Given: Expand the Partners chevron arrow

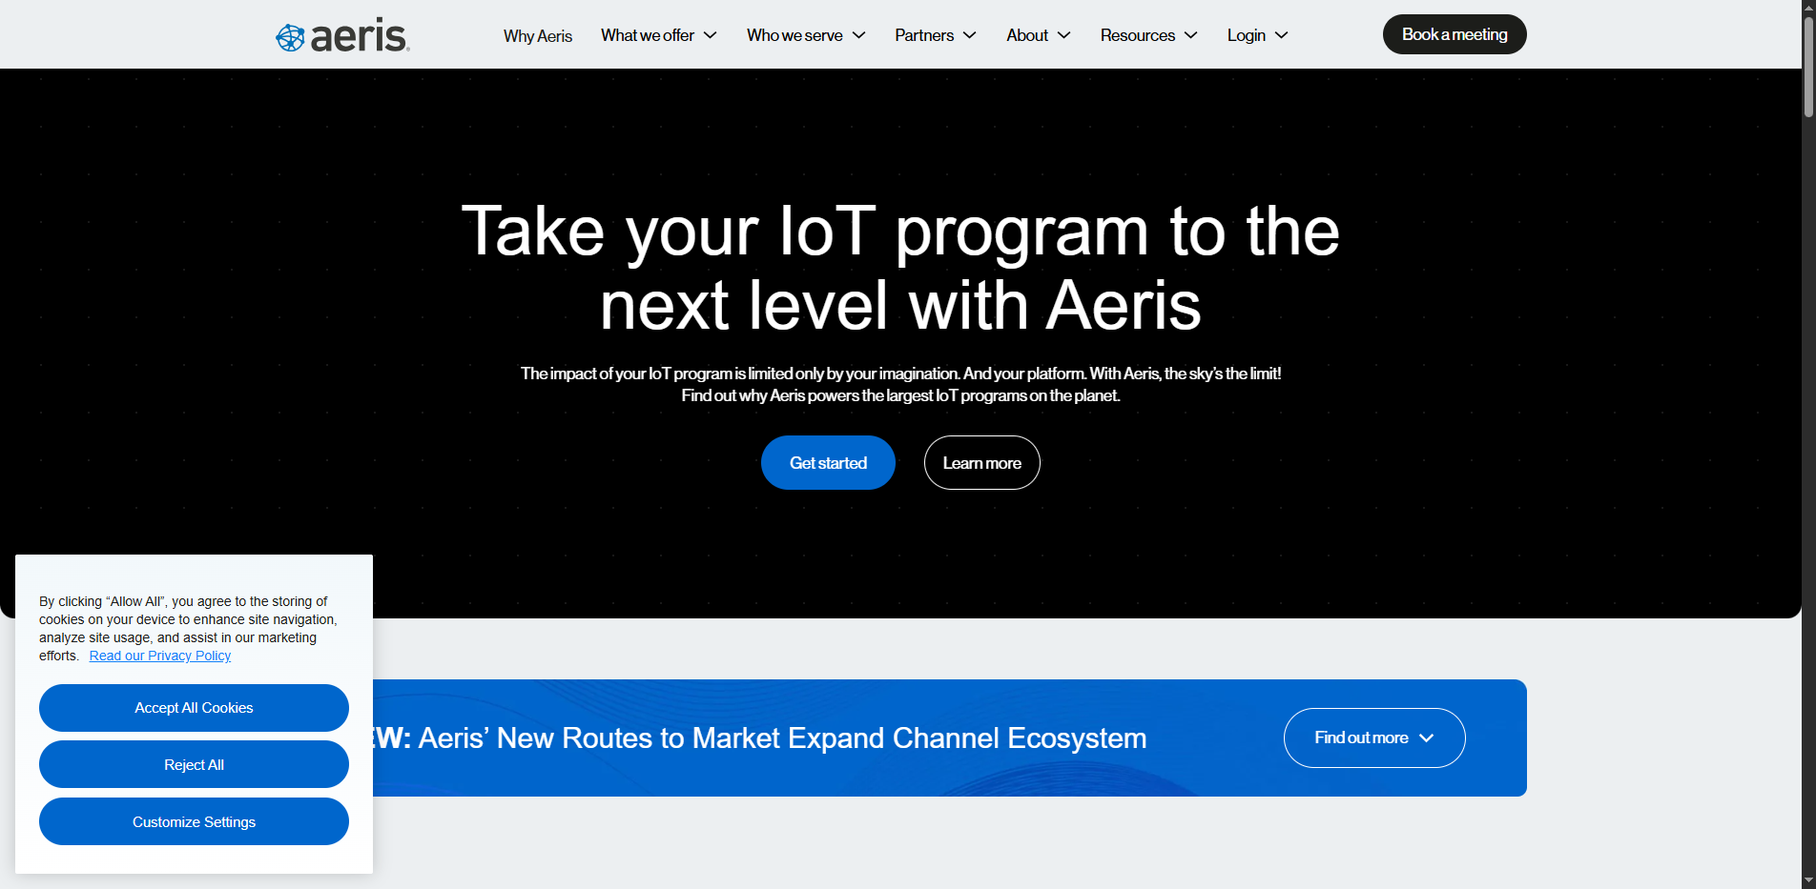Looking at the screenshot, I should (x=969, y=35).
